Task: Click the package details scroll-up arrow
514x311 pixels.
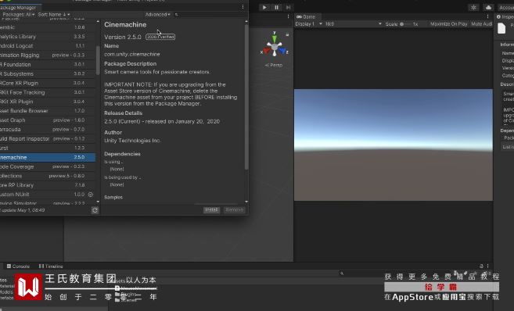Action: click(x=246, y=22)
